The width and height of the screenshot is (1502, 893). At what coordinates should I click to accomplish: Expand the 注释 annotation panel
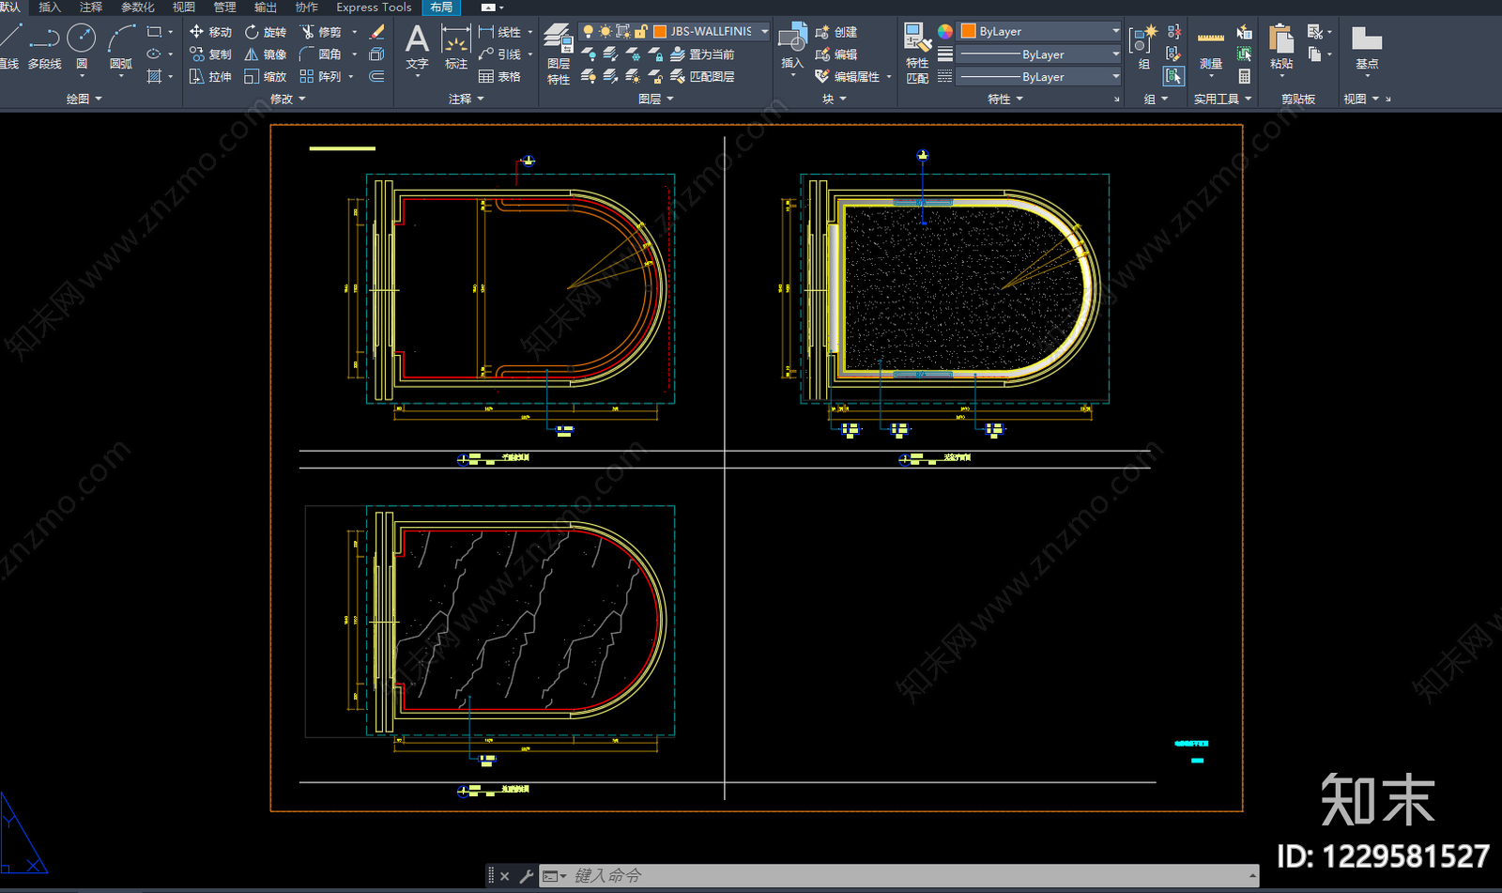(x=466, y=99)
